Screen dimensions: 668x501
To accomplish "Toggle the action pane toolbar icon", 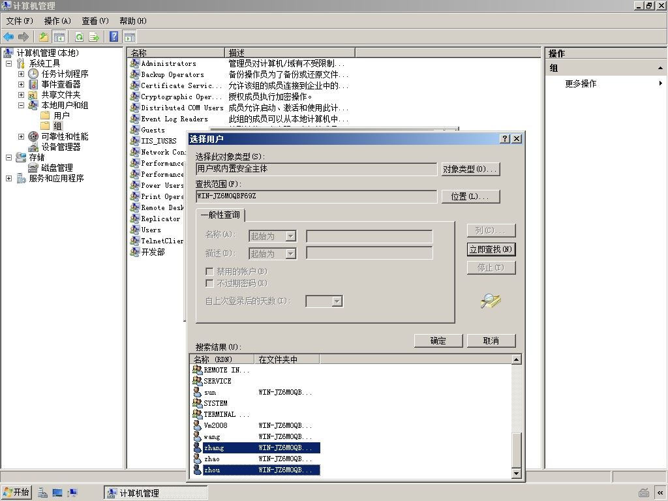I will tap(130, 37).
